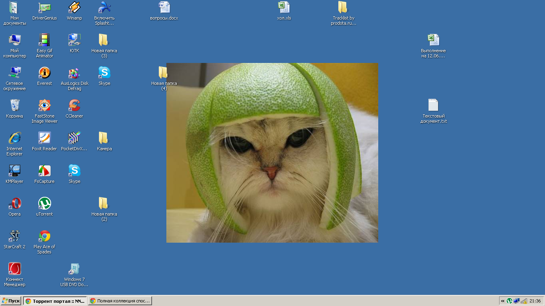Launch StarCraft 2
Viewport: 545px width, 306px height.
tap(14, 236)
